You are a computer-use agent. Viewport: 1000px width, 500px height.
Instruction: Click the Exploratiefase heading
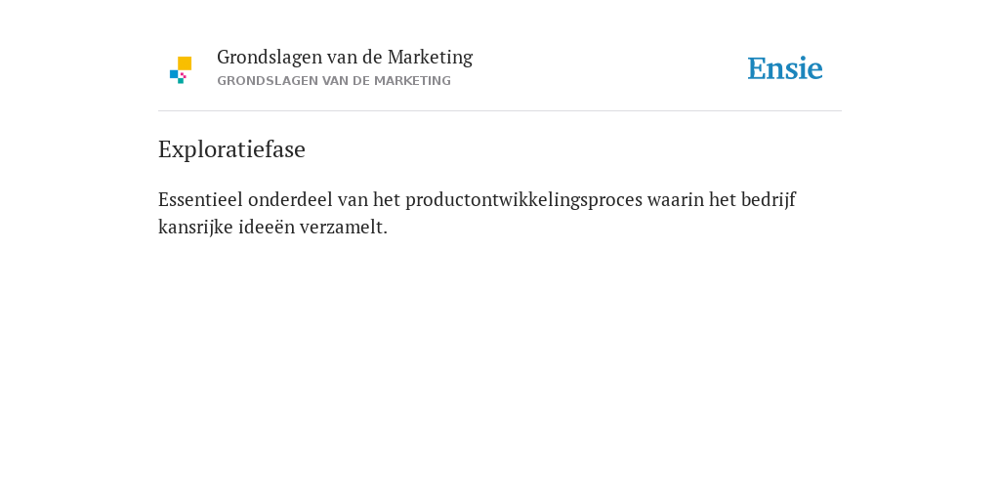pyautogui.click(x=231, y=149)
